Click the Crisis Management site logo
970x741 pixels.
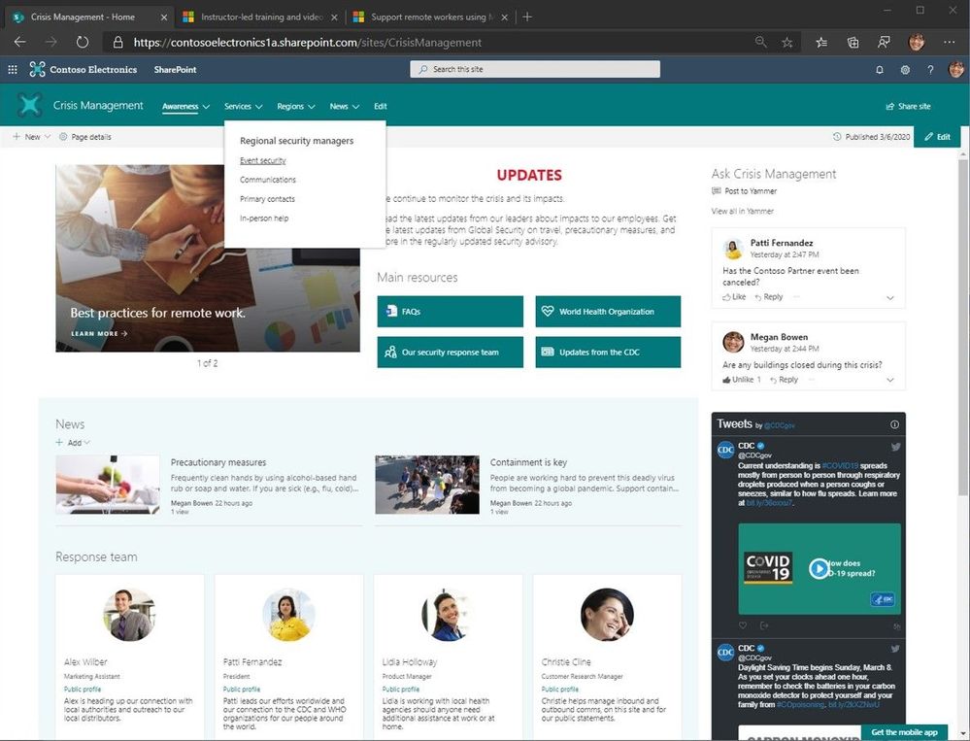[x=30, y=106]
